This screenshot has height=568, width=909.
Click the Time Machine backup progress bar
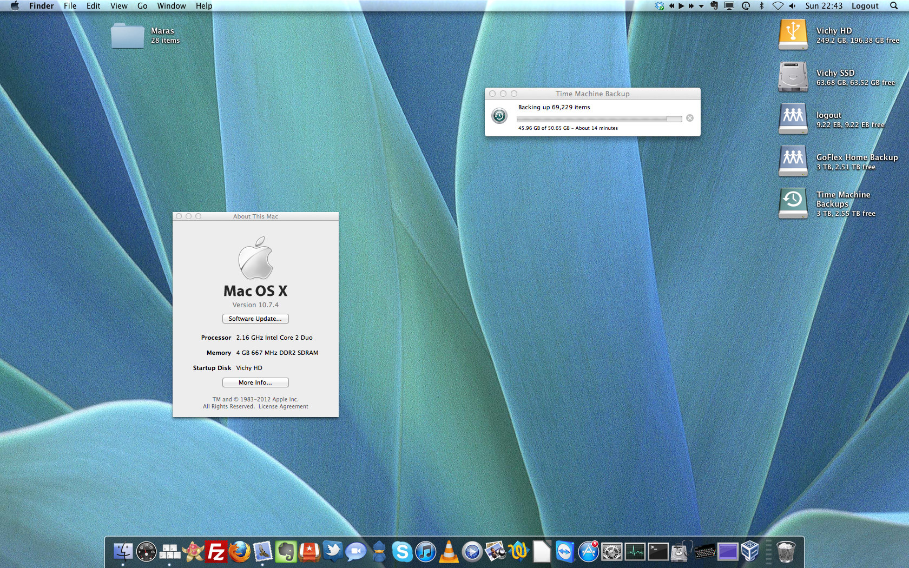tap(599, 118)
